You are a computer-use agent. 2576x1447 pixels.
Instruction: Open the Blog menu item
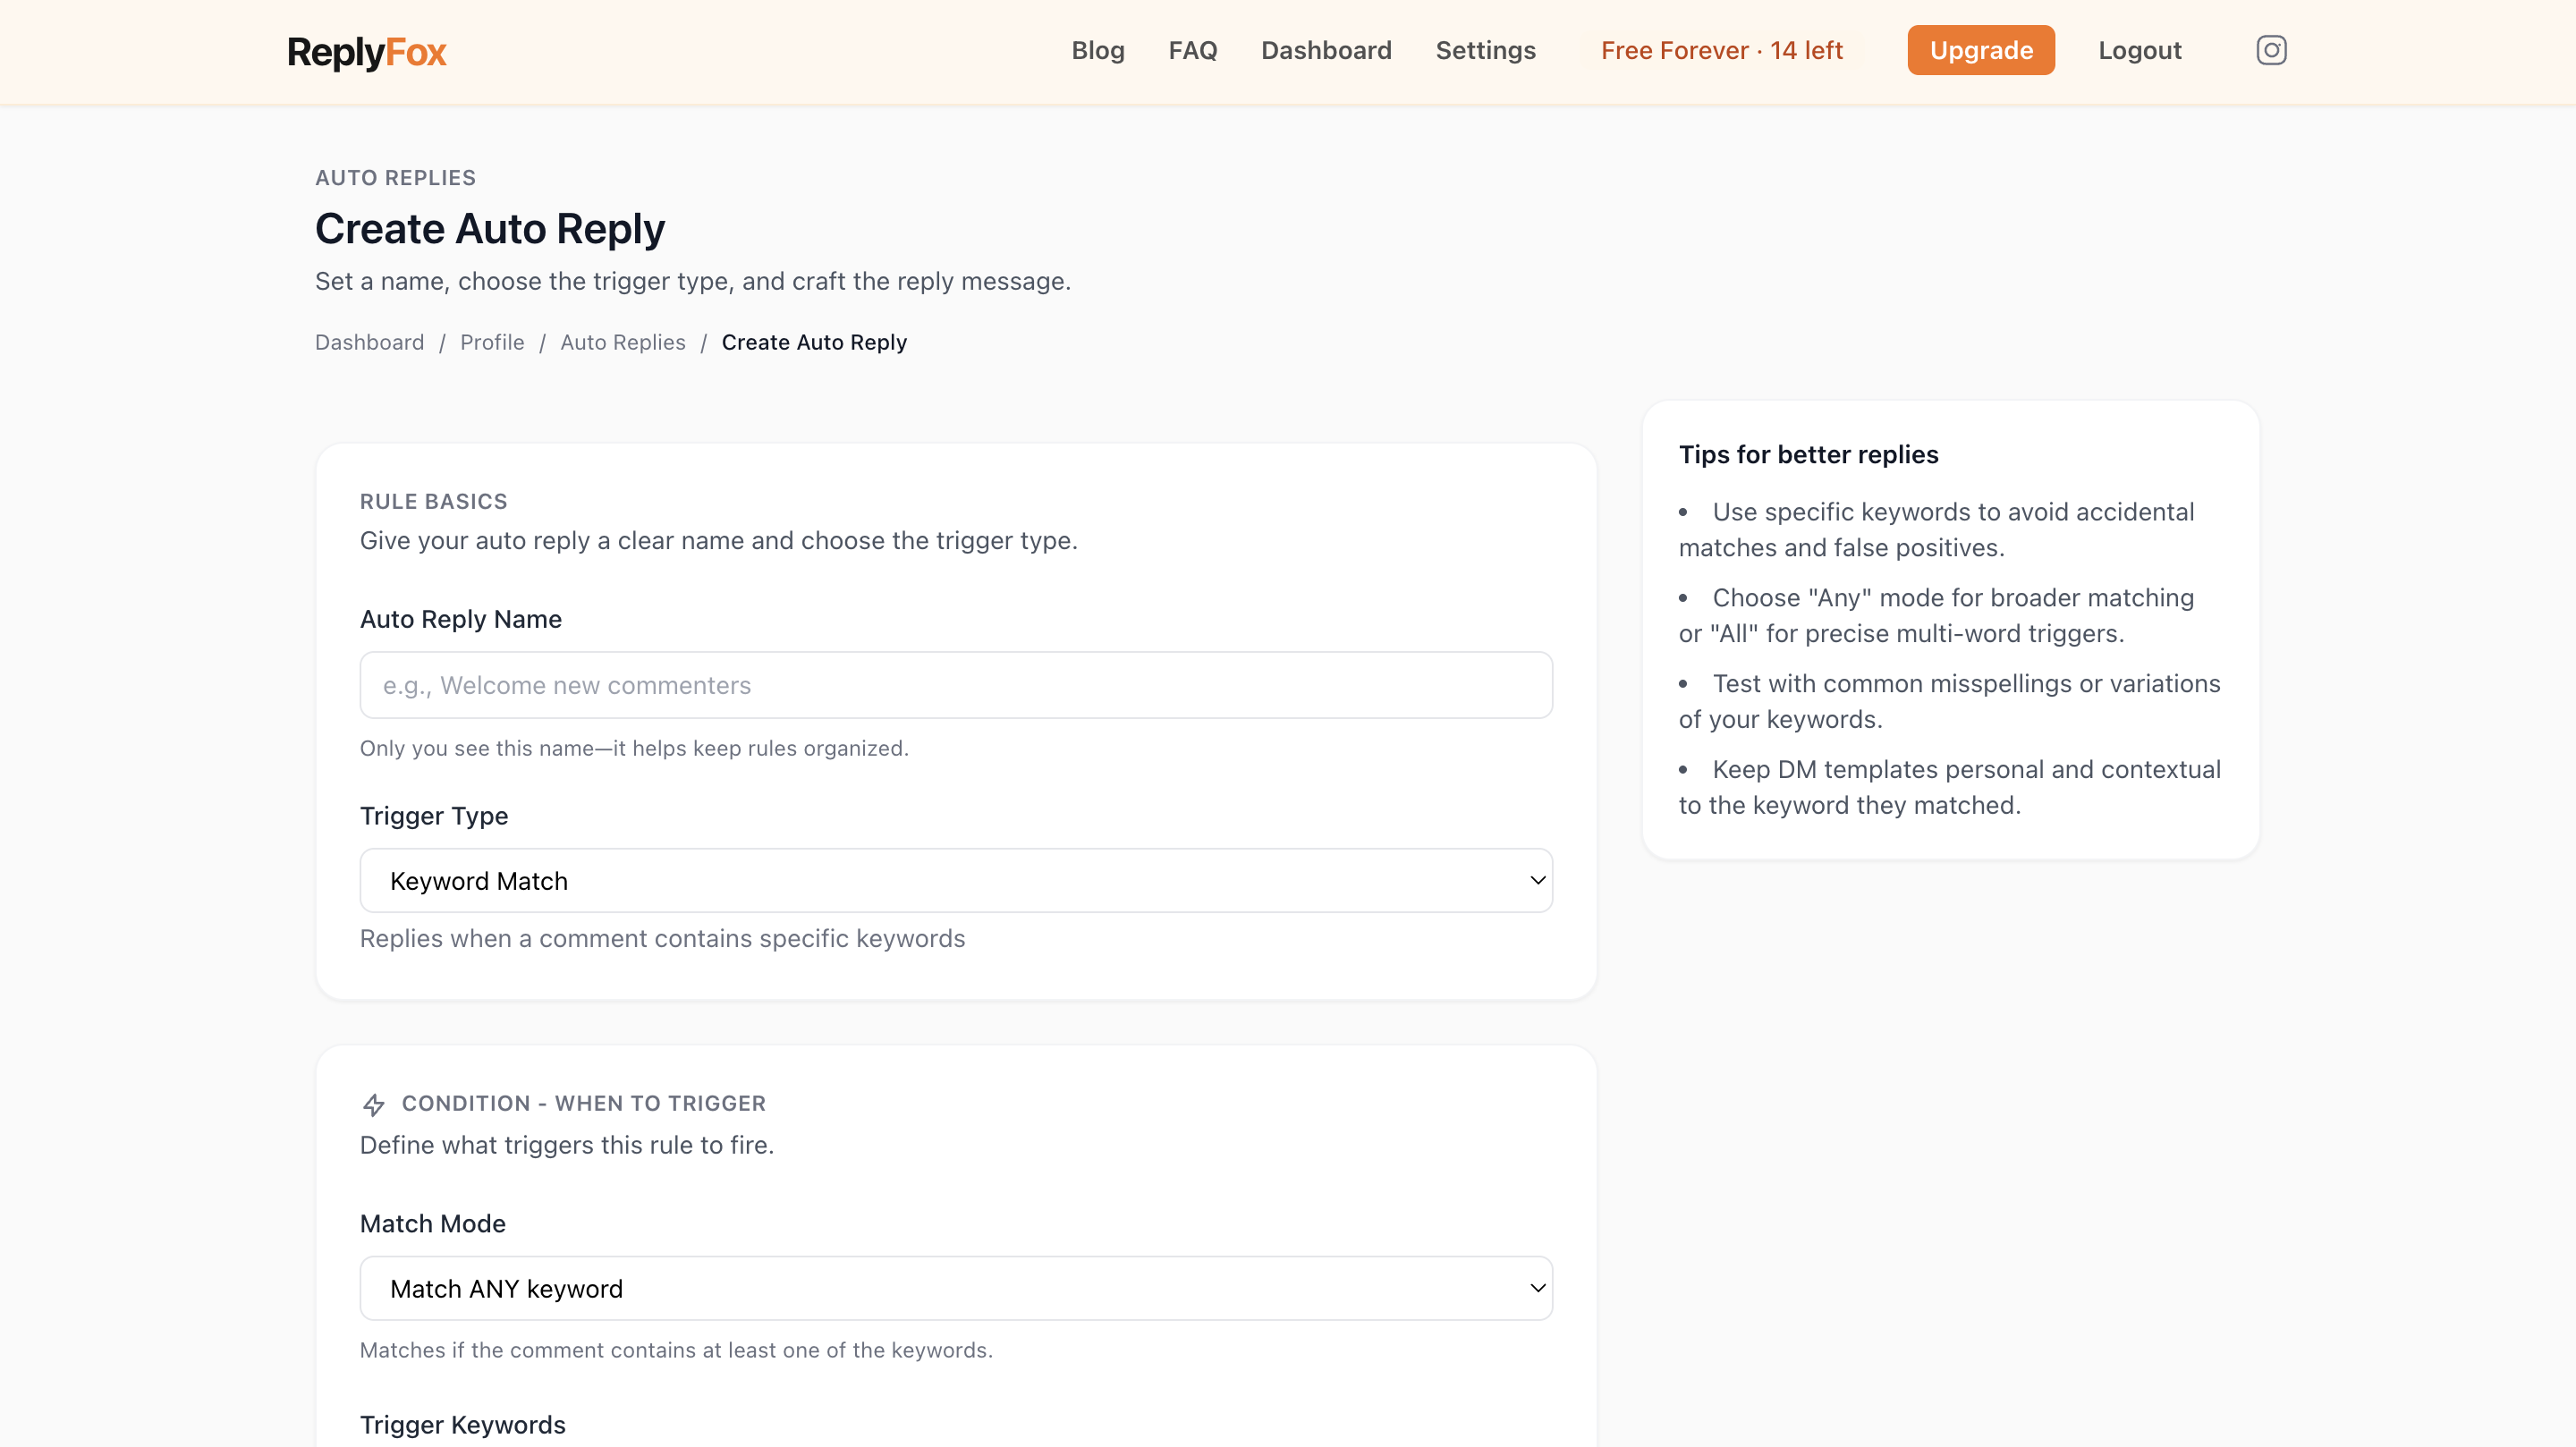click(x=1097, y=50)
